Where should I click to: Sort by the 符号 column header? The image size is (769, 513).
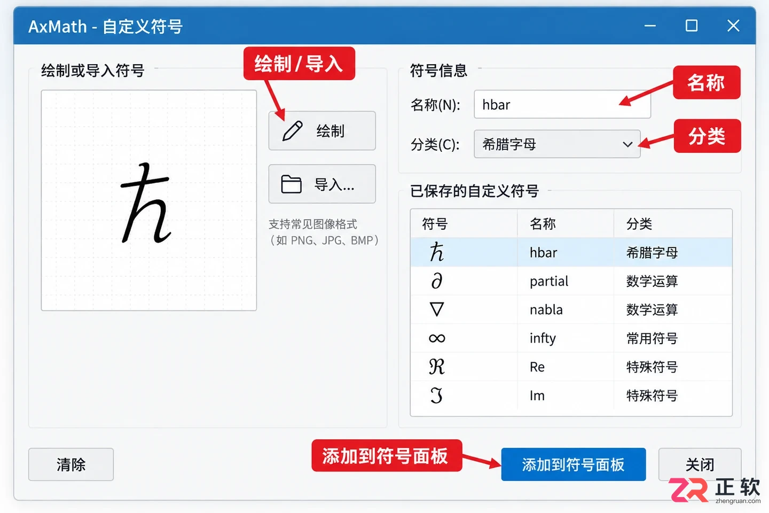464,223
